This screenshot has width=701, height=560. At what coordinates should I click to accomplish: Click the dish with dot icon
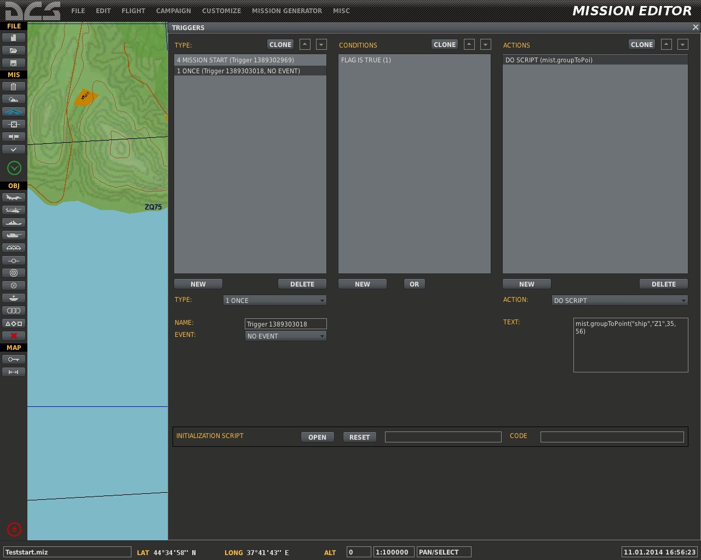[x=14, y=298]
